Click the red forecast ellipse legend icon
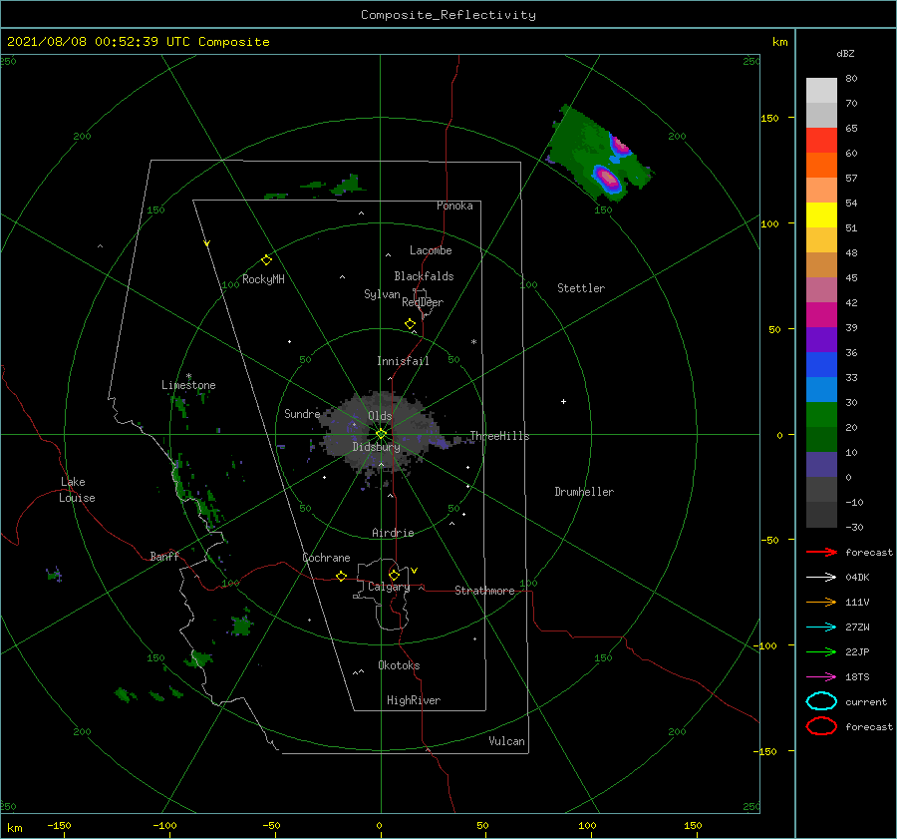This screenshot has width=897, height=839. 821,726
